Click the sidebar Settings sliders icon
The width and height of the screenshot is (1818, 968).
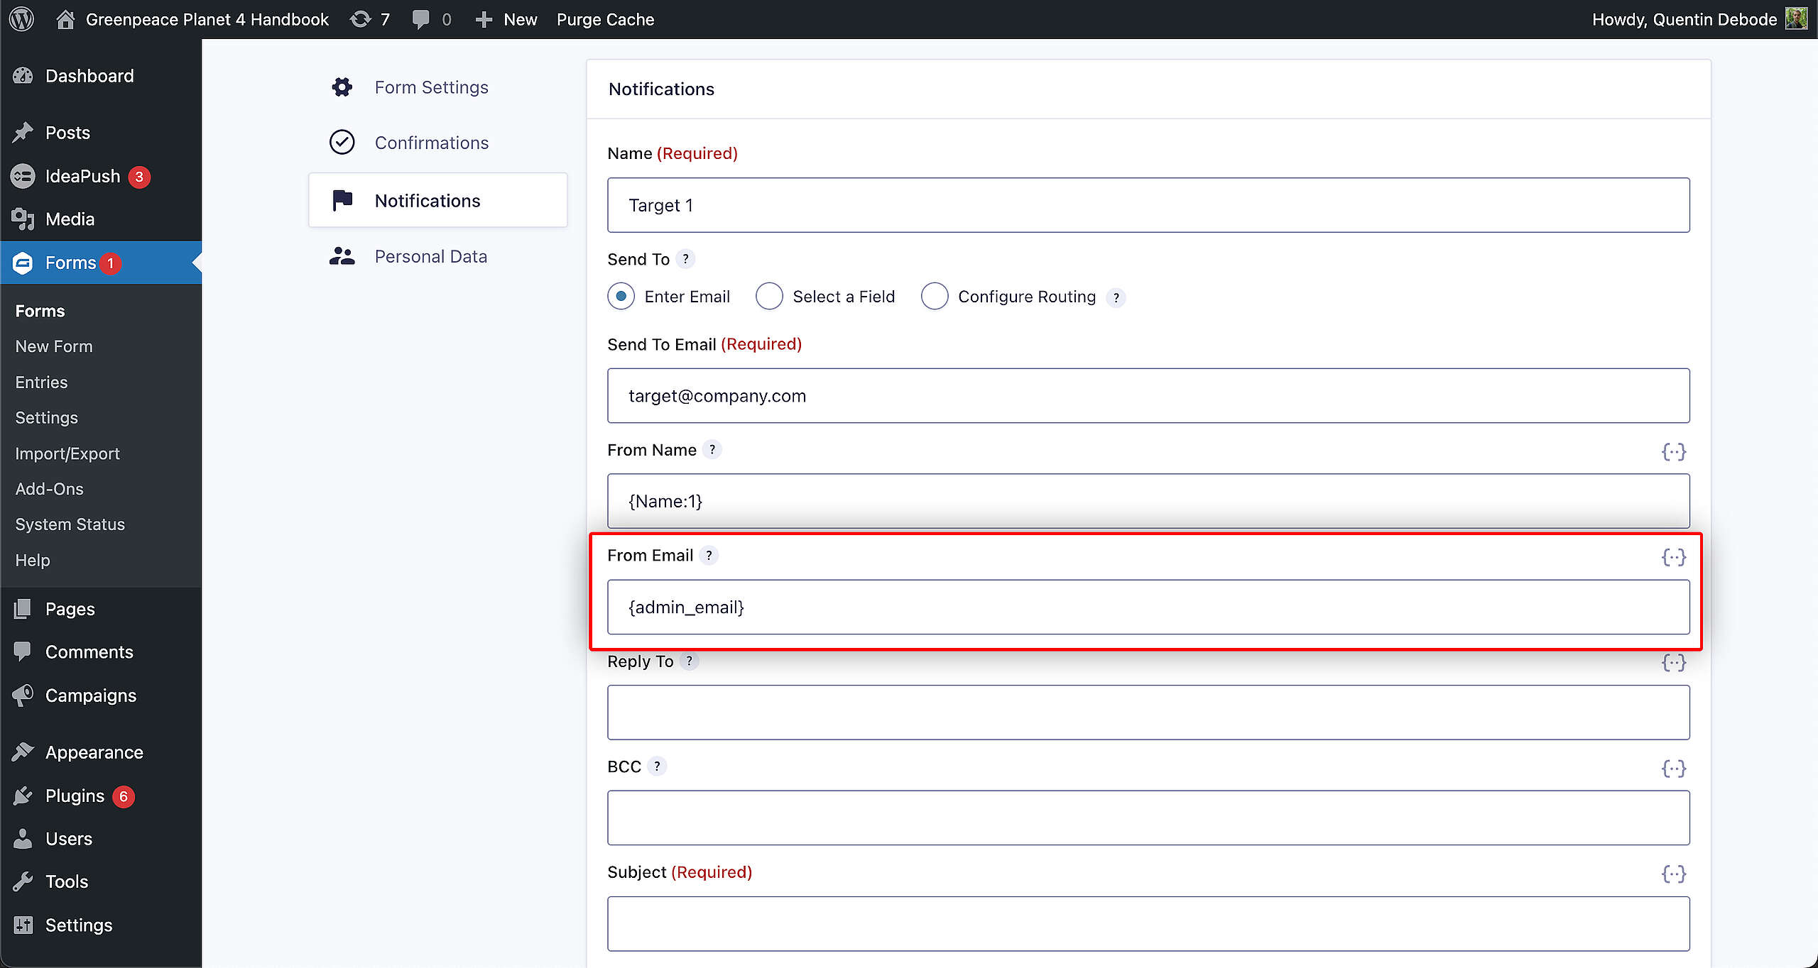[x=23, y=925]
